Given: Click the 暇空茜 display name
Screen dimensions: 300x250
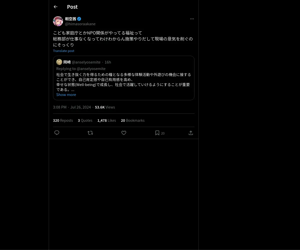Looking at the screenshot, I should (x=70, y=19).
